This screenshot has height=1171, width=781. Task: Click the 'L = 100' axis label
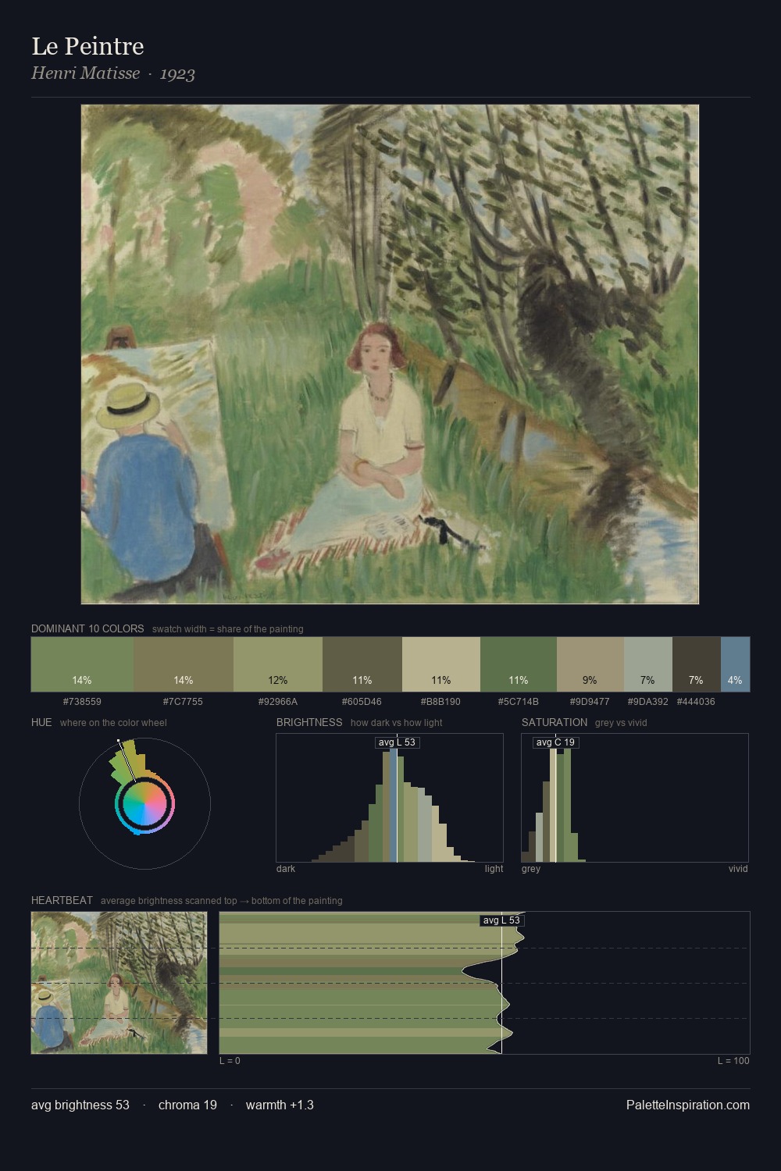click(733, 1061)
